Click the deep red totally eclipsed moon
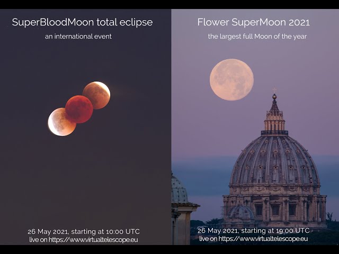Screen dimensions: 339x254 pos(79,110)
